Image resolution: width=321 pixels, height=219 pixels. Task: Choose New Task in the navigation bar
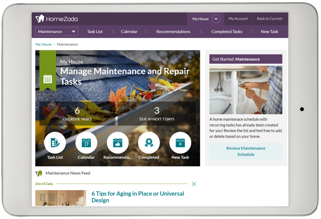(x=269, y=32)
